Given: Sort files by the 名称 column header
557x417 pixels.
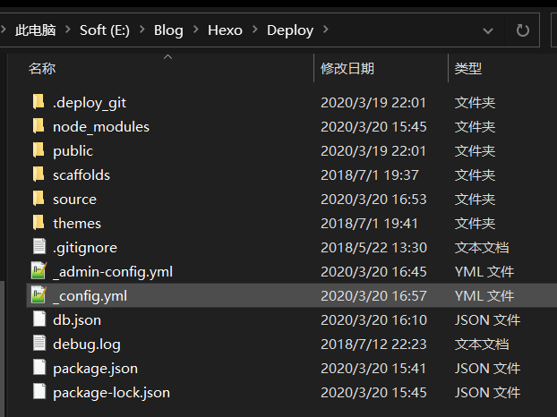Looking at the screenshot, I should [x=42, y=68].
